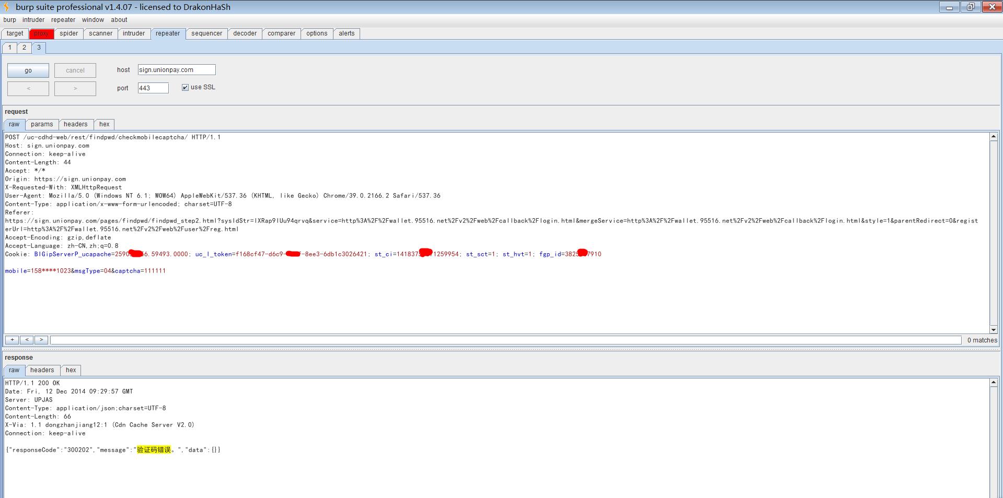Select the request headers tab
1003x498 pixels.
[76, 124]
